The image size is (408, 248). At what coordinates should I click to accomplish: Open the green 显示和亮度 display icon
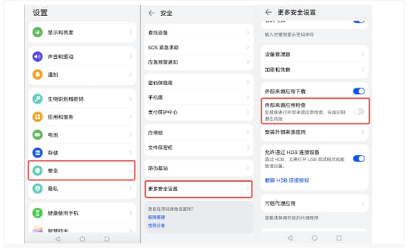(x=38, y=32)
